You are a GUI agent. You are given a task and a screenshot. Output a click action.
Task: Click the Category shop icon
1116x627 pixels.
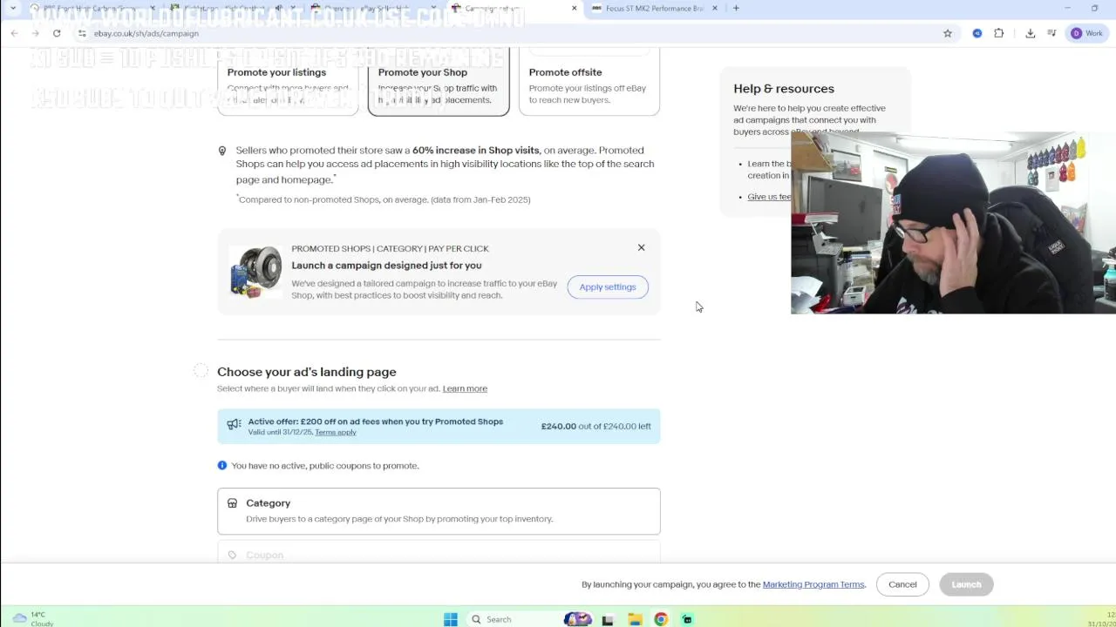(x=232, y=503)
